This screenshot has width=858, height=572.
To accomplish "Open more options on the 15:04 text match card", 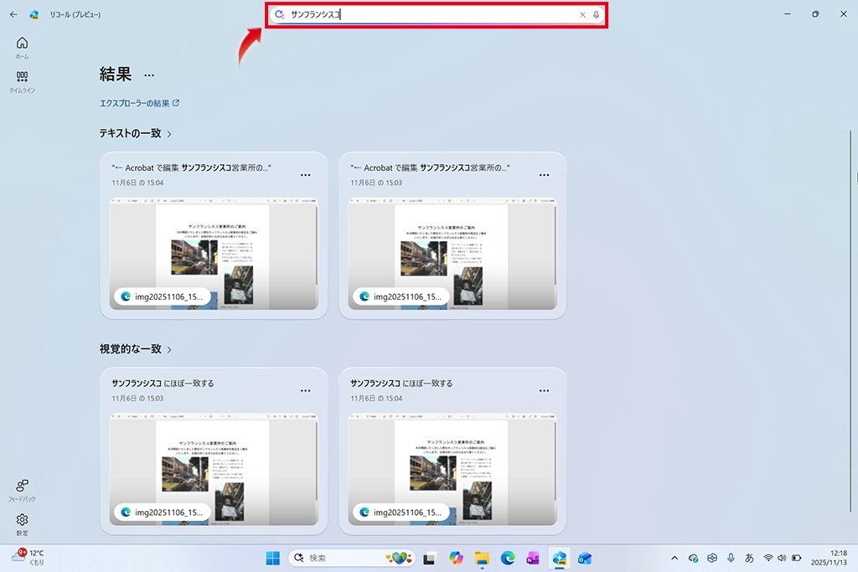I will tap(306, 174).
